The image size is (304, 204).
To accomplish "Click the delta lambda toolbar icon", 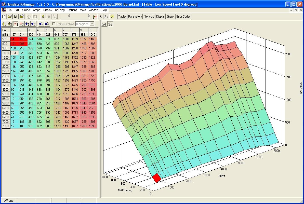I will pyautogui.click(x=106, y=17).
